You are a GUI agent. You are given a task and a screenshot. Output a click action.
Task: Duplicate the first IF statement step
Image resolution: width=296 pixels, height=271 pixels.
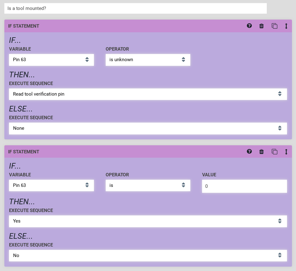(x=274, y=26)
